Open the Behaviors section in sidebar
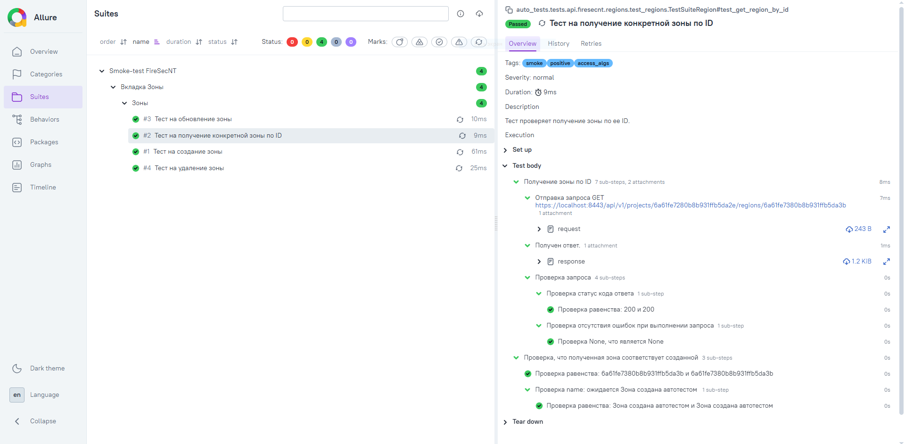 coord(43,119)
